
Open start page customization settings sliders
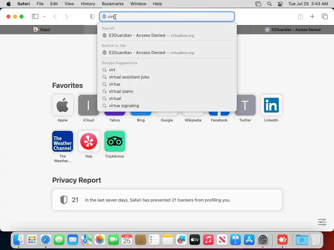point(322,222)
